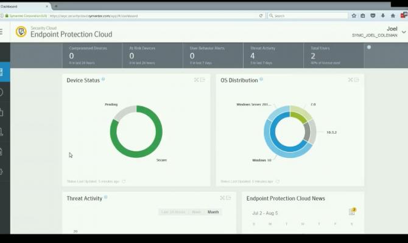Click the Windows Server 201... chart label

254,104
